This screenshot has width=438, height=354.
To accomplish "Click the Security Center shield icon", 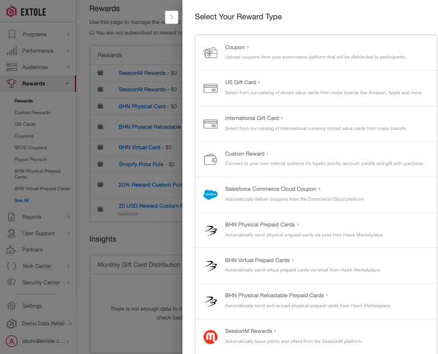I will pyautogui.click(x=12, y=282).
